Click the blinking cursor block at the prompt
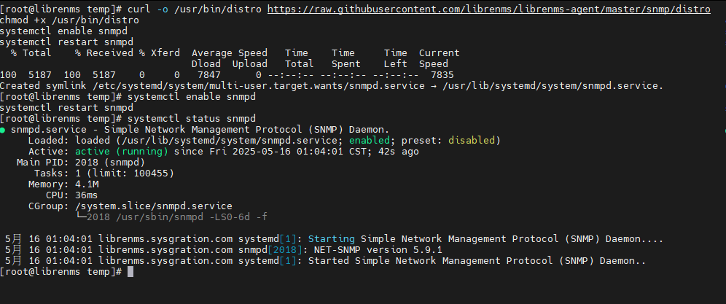Image resolution: width=726 pixels, height=304 pixels. 130,272
